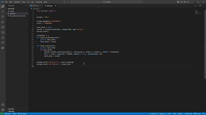Open Visual Studio Code.lnk in explorer
The width and height of the screenshot is (206, 115).
[x=17, y=16]
